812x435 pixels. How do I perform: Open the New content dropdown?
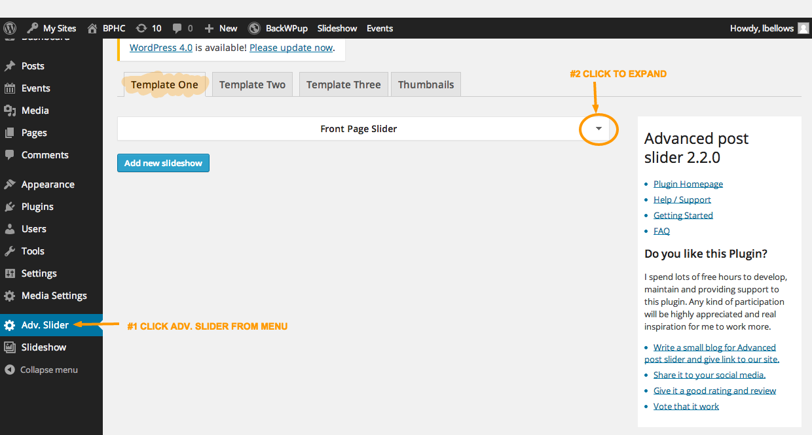tap(221, 28)
